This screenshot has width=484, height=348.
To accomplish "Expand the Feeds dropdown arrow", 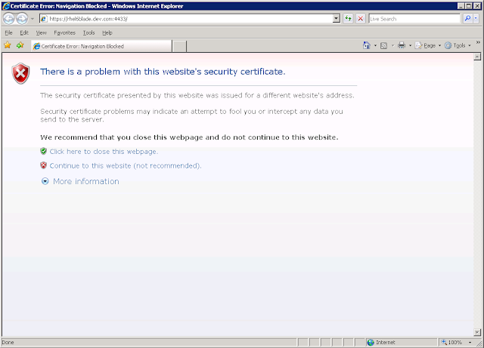I will coord(392,45).
